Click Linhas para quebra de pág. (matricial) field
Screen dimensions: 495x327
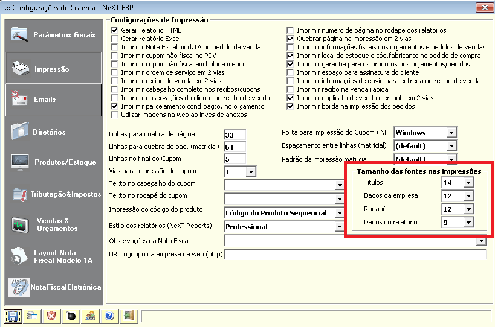(235, 147)
